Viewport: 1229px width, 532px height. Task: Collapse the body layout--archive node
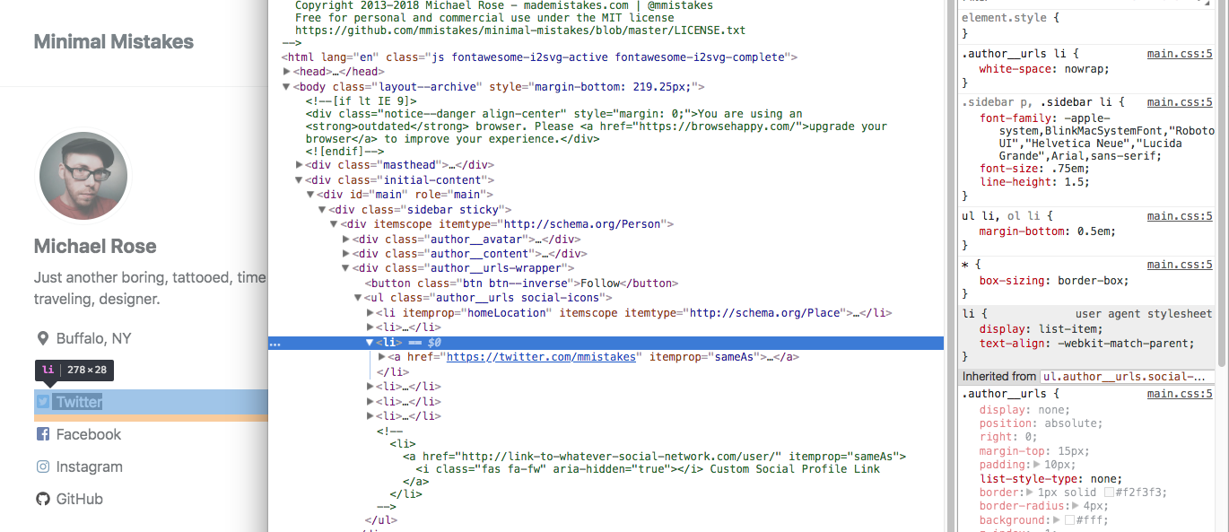tap(287, 87)
